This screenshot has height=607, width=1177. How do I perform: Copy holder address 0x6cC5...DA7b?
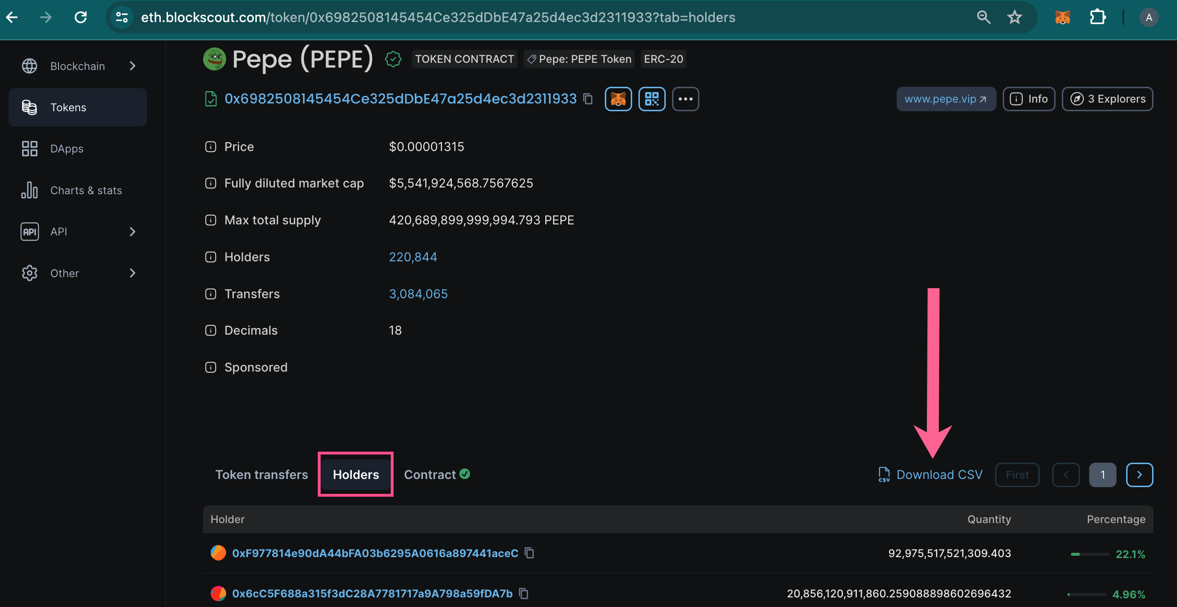[524, 594]
